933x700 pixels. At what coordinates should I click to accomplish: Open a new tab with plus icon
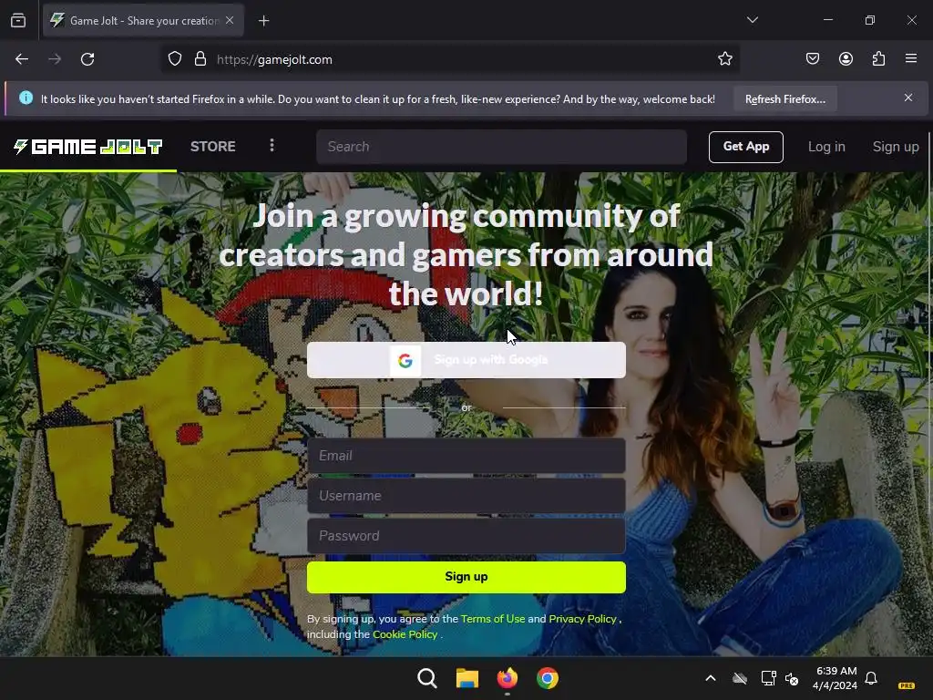click(263, 21)
